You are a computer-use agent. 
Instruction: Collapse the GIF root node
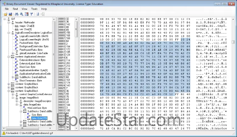[5, 19]
